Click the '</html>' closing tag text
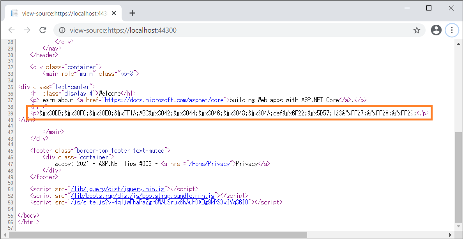Viewport: 463px width, 239px height. click(x=28, y=222)
